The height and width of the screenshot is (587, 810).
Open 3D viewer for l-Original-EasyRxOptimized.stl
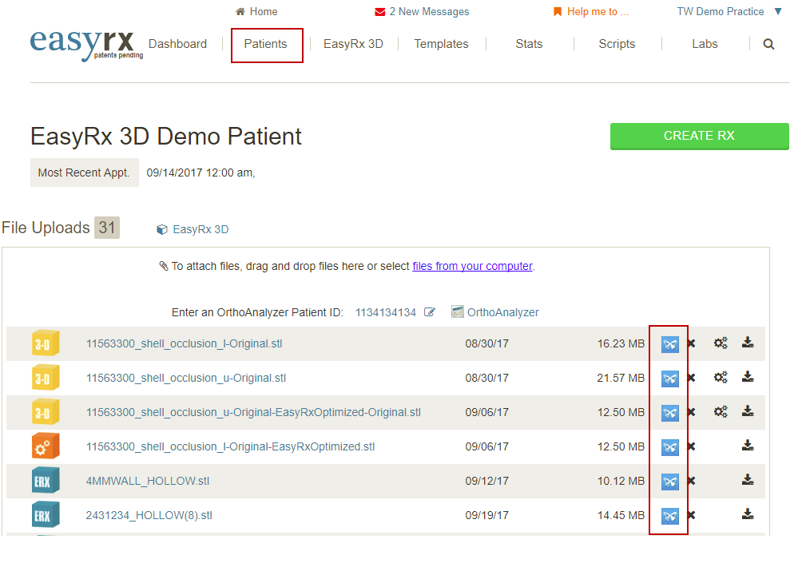(669, 447)
